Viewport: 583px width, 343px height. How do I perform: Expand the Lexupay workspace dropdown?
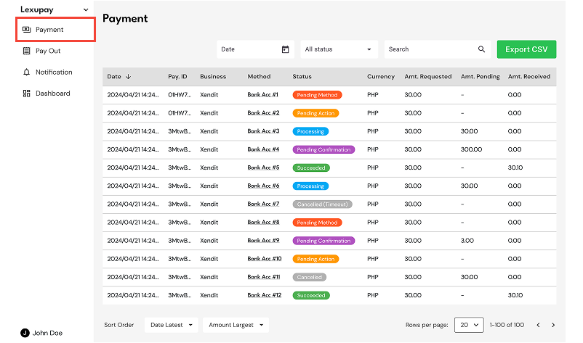tap(86, 9)
